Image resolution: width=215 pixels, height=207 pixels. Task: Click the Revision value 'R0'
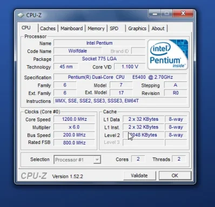click(176, 93)
